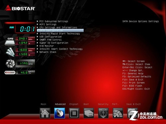Select SMART FAN Control

pyautogui.click(x=50, y=40)
